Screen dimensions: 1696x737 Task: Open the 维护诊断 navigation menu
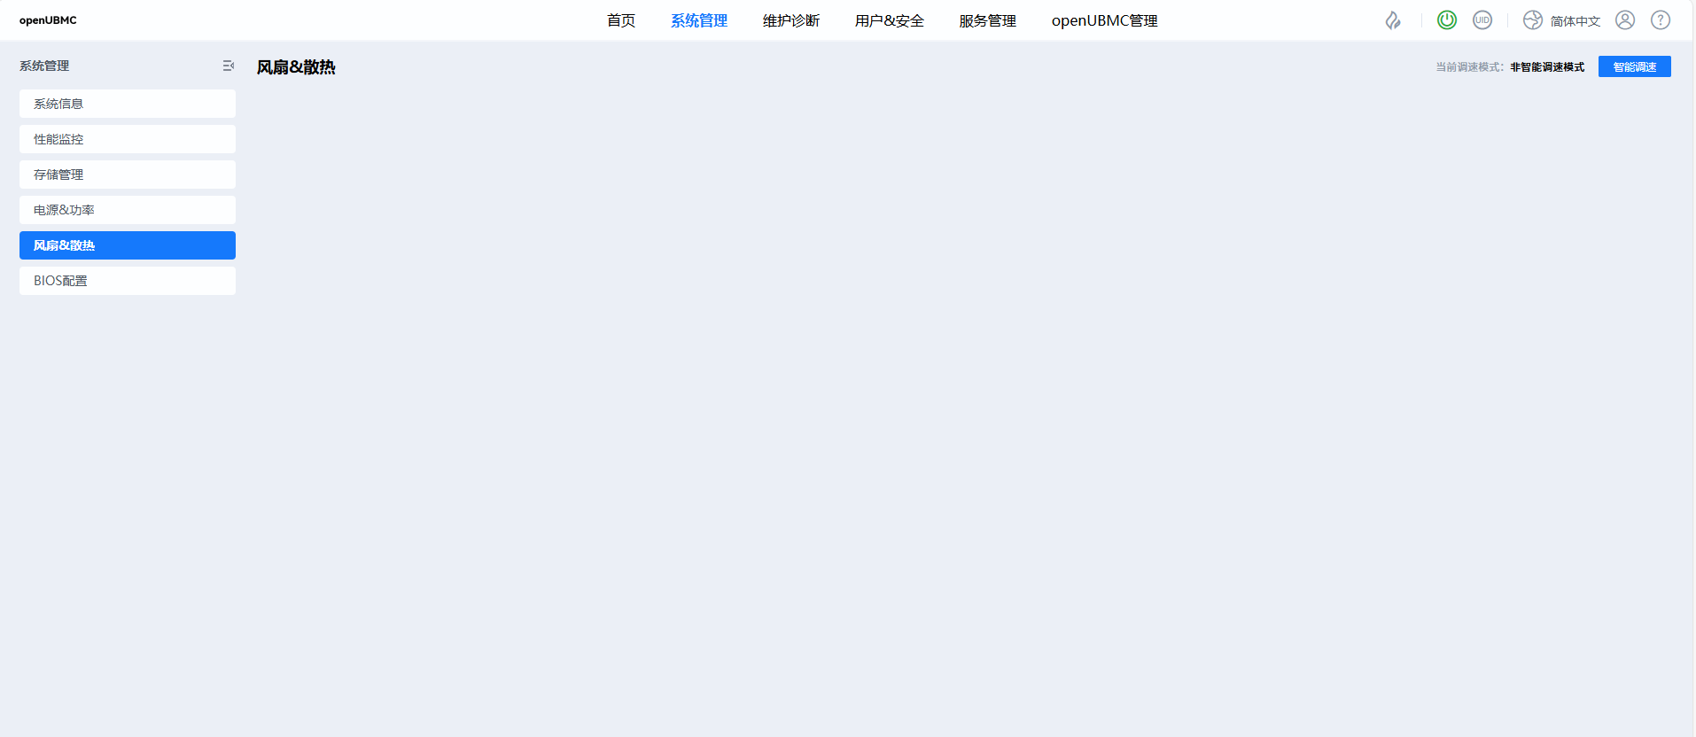point(790,20)
